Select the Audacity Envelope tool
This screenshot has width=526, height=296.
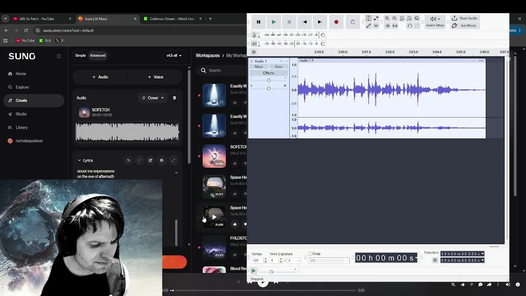pyautogui.click(x=376, y=18)
